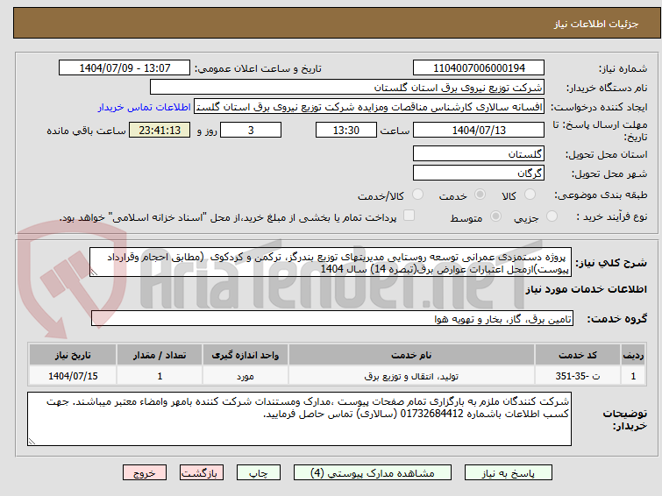Click the requester field افسانه سالاری
Screen dimensions: 662x496
(369, 107)
